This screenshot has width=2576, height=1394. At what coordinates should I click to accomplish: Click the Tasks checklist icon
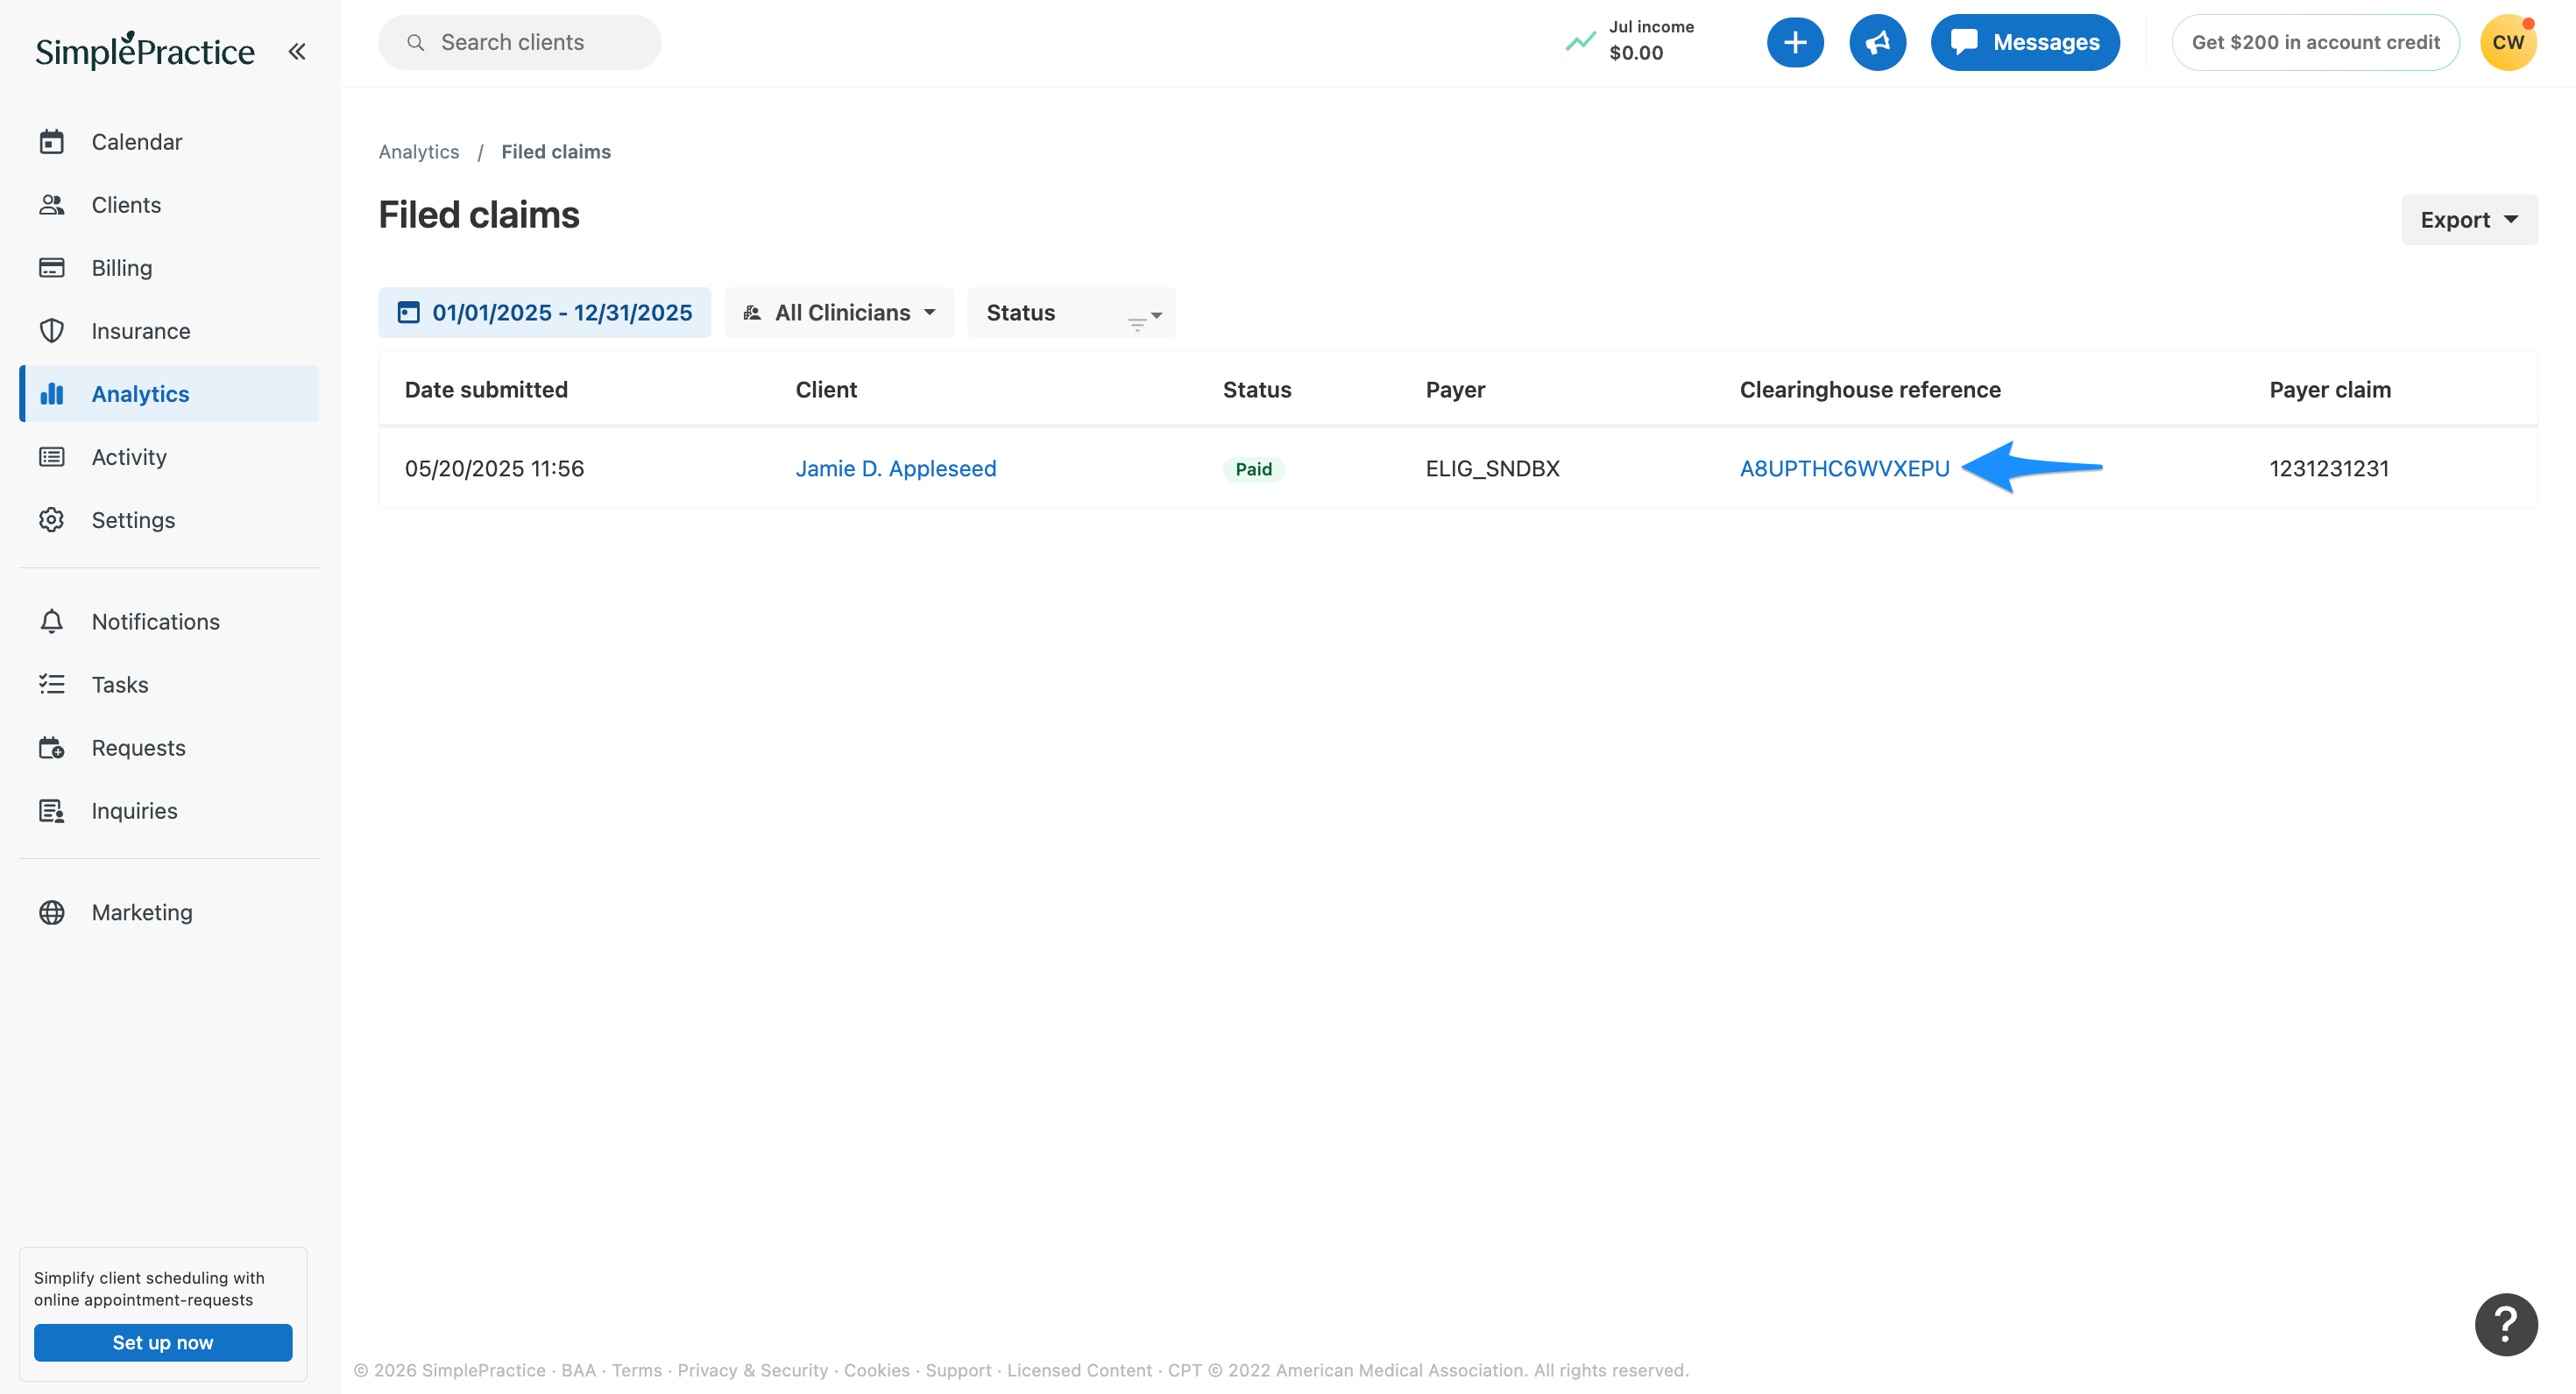(52, 685)
